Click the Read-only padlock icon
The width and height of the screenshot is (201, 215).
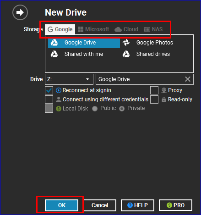tap(164, 99)
